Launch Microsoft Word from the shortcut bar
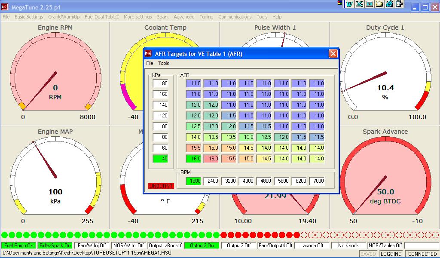The width and height of the screenshot is (440, 258). click(x=349, y=4)
